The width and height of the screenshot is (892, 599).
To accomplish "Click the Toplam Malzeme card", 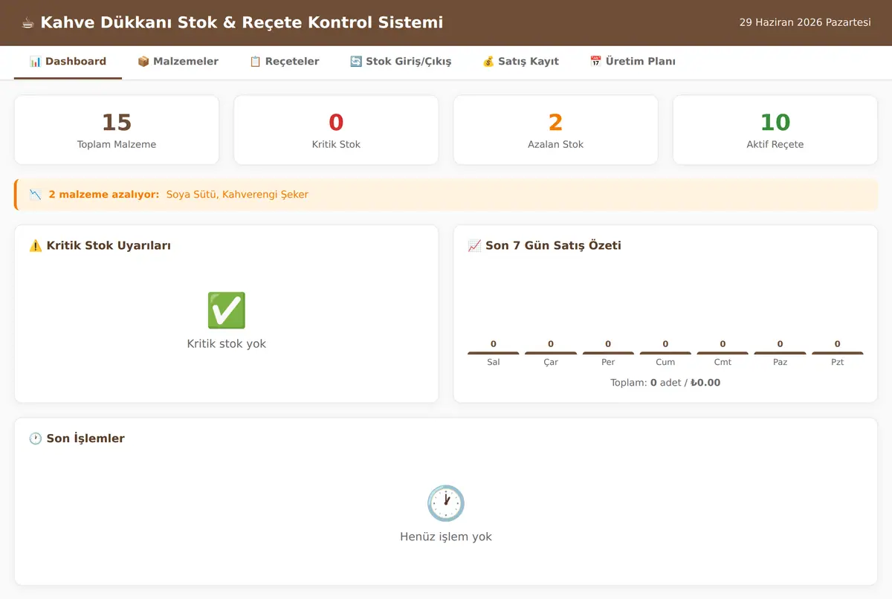I will (x=117, y=130).
